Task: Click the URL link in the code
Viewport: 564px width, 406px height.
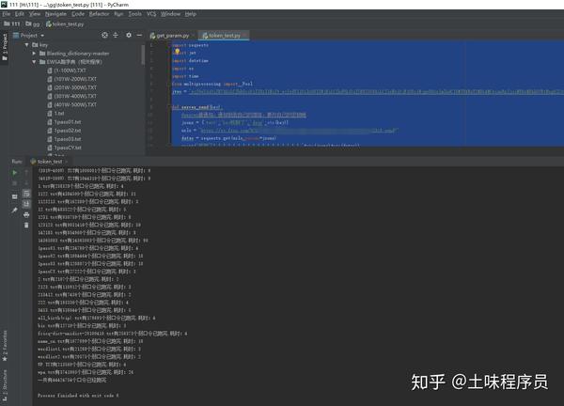Action: click(x=299, y=131)
